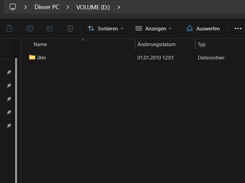Click the second pin icon in sidebar
The width and height of the screenshot is (245, 183).
[x=9, y=85]
